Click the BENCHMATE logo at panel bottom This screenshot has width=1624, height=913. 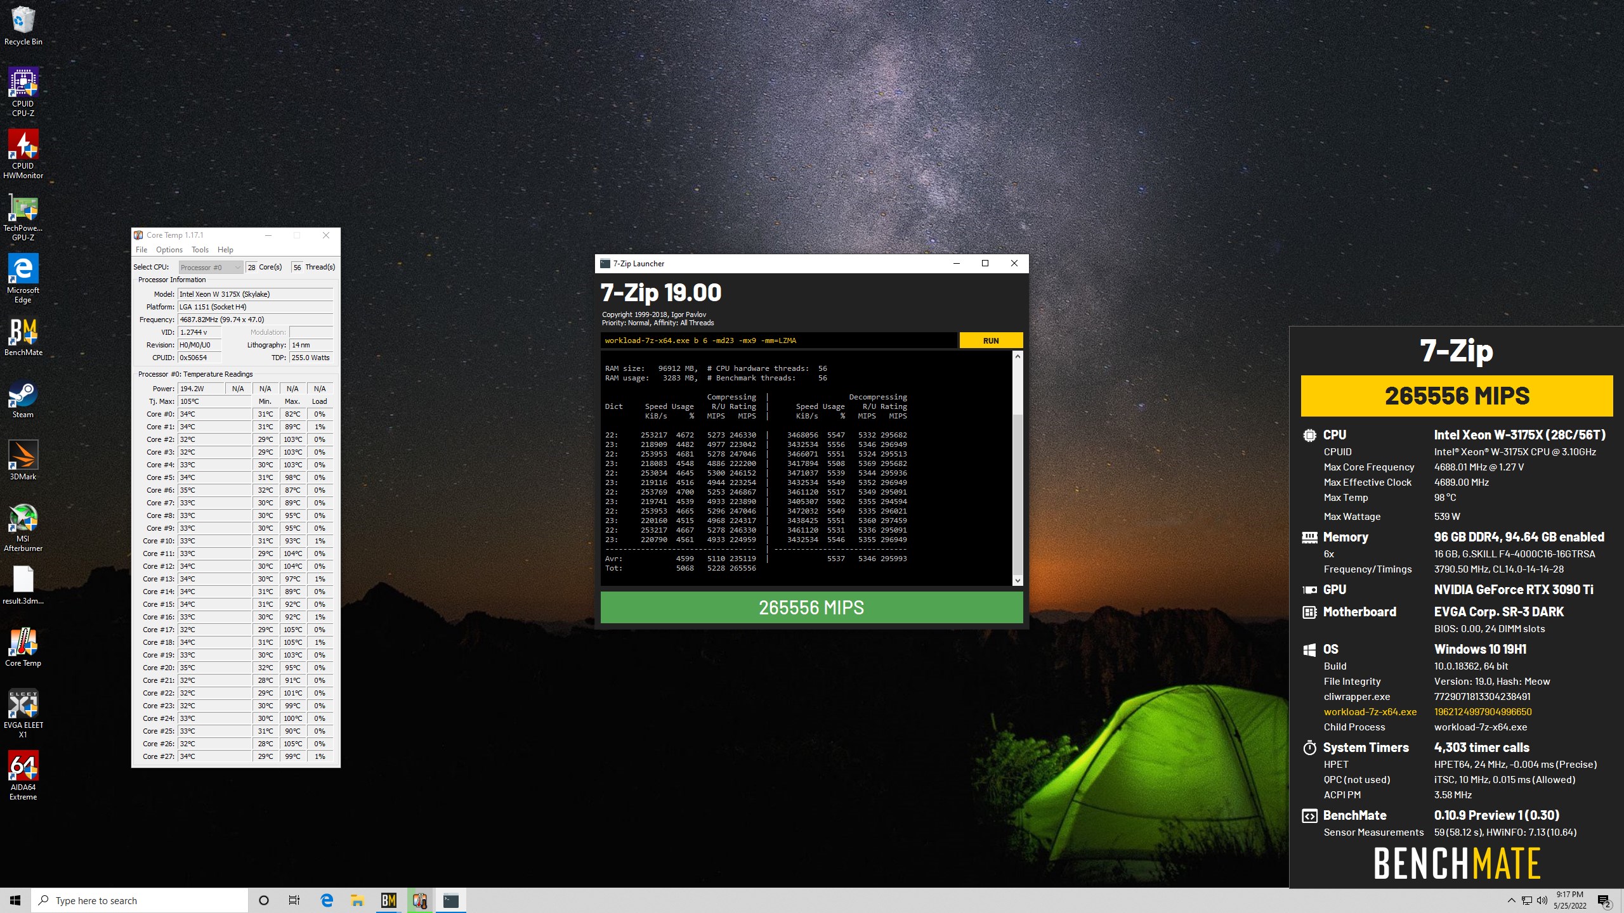1457,863
